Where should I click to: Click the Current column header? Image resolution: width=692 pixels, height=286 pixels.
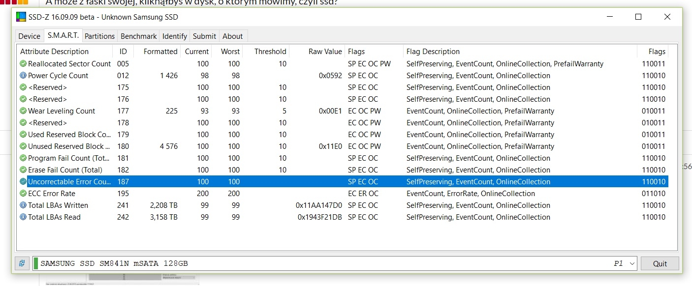tap(197, 52)
